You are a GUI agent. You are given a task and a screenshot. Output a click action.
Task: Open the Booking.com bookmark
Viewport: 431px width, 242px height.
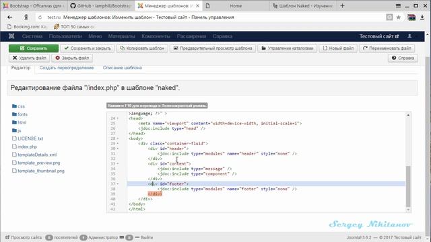(27, 27)
